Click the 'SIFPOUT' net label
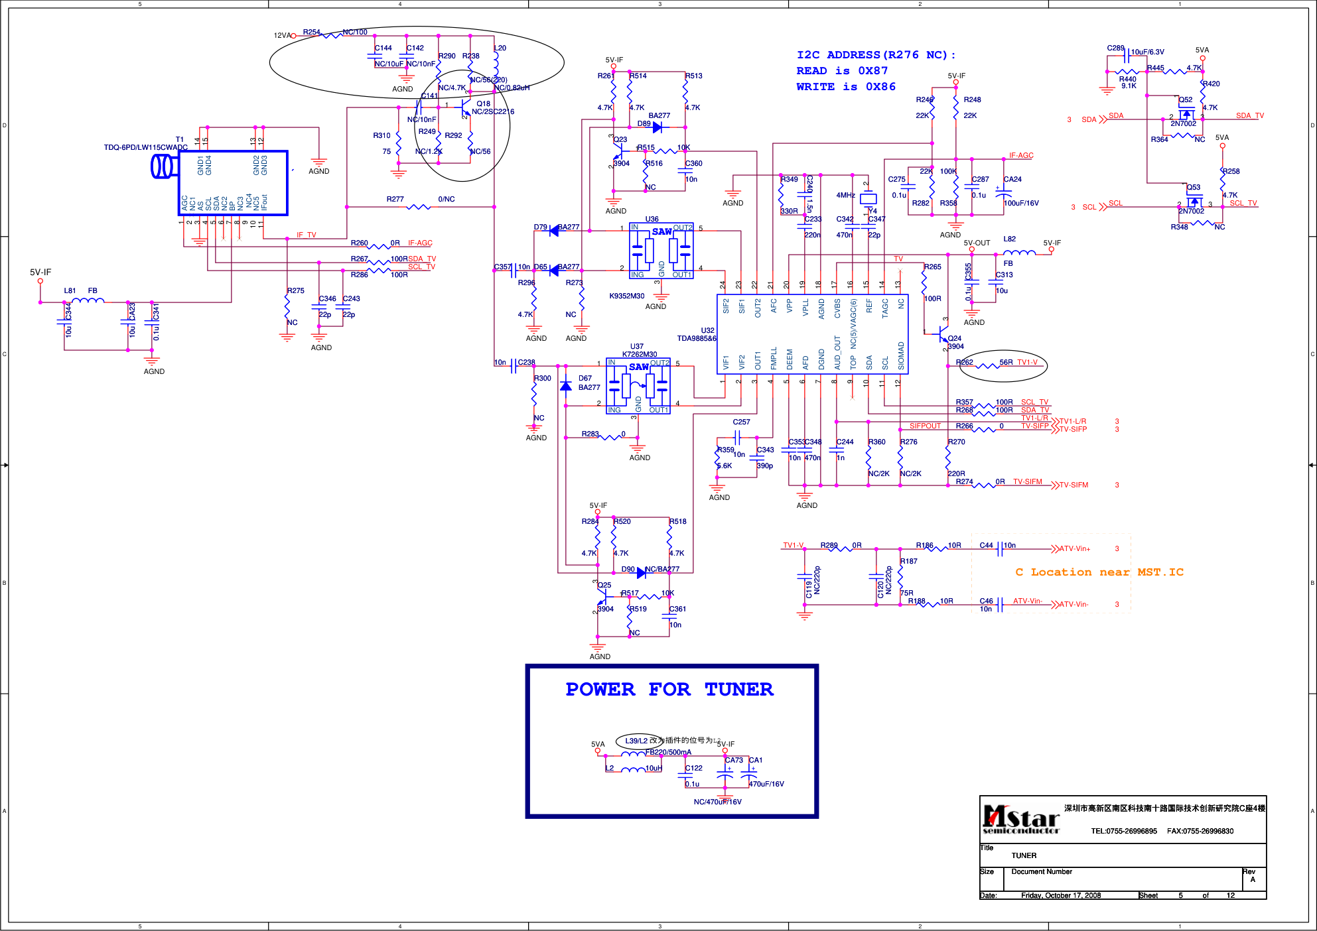Image resolution: width=1317 pixels, height=931 pixels. pos(925,426)
